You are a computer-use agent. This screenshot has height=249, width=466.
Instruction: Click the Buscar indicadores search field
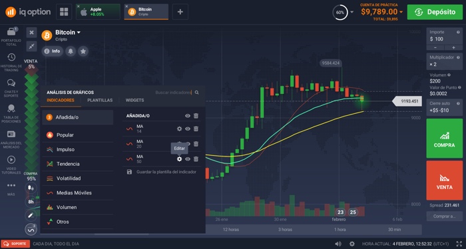tap(173, 93)
